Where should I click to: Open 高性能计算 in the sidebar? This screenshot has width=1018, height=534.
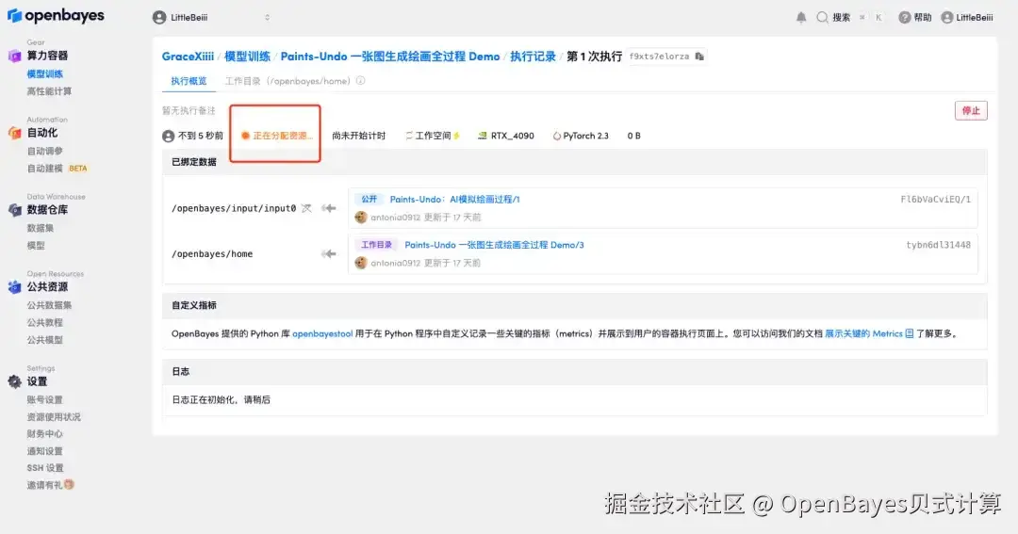pos(49,91)
